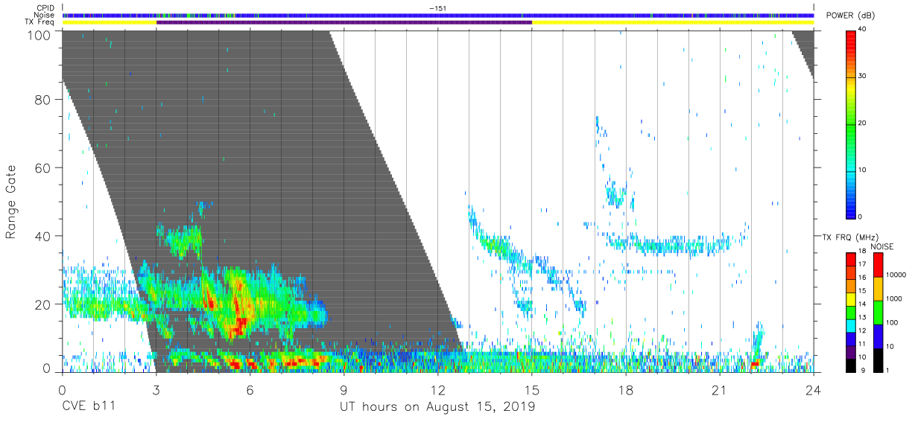Image resolution: width=915 pixels, height=422 pixels.
Task: Click the POWER (dB) colorbar title
Action: pyautogui.click(x=849, y=16)
